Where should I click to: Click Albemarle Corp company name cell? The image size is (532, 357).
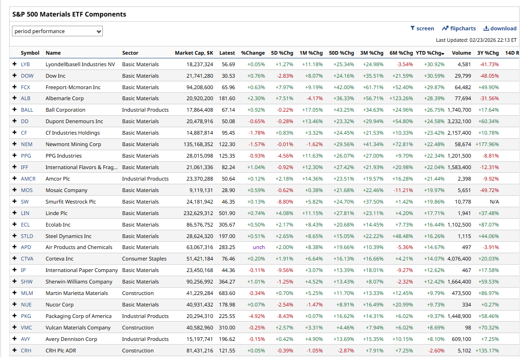[x=65, y=98]
